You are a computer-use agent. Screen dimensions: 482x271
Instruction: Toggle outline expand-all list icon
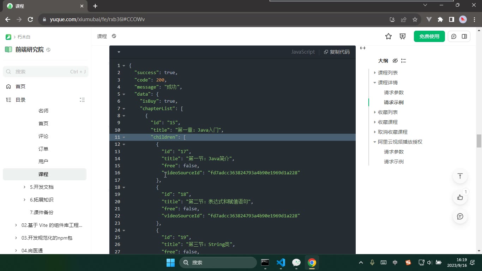point(404,61)
